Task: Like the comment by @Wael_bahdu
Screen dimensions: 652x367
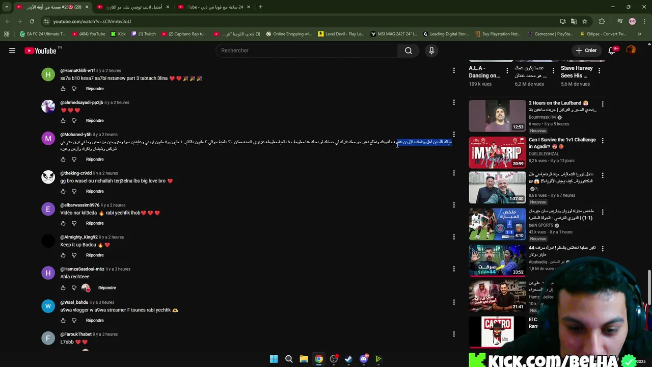Action: [63, 321]
